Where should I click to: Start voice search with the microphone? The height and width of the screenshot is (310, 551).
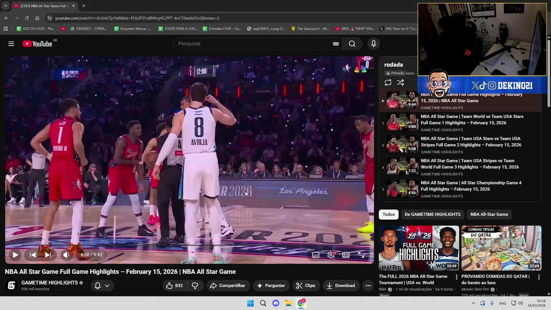(373, 43)
